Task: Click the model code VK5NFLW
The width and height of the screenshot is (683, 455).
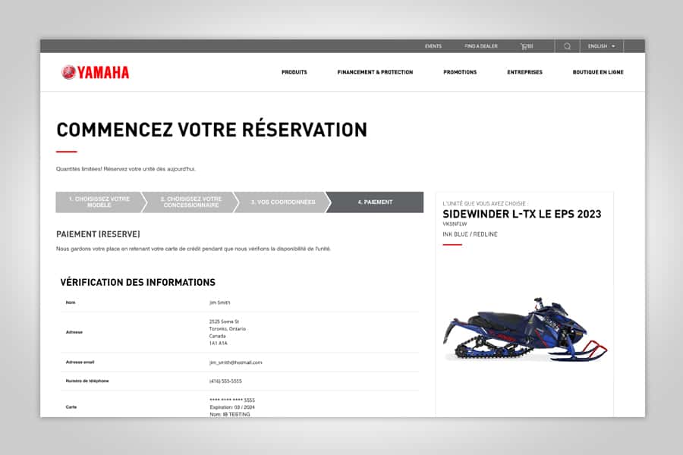Action: tap(455, 224)
